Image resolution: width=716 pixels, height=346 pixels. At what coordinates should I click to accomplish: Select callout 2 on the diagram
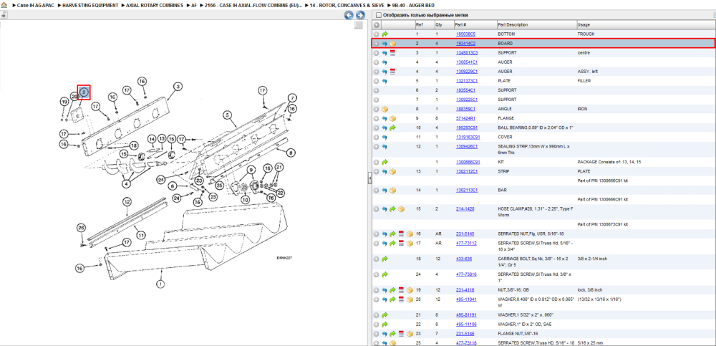(84, 92)
